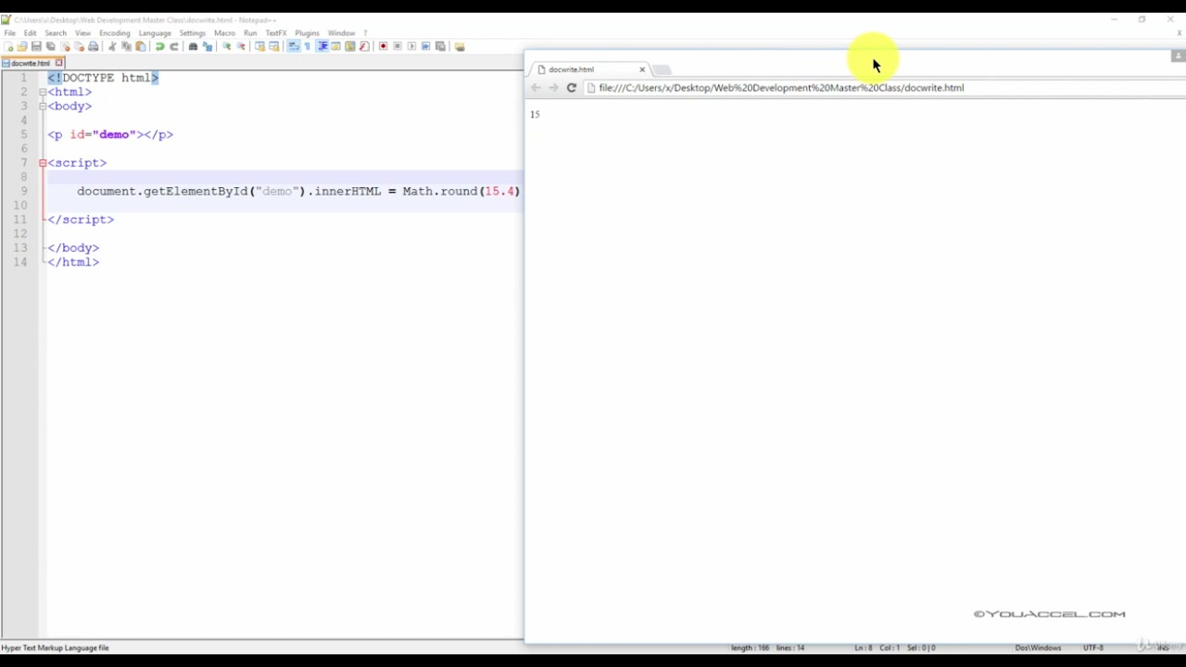Screen dimensions: 1186x667
Task: Click the Redo toolbar icon
Action: (x=174, y=46)
